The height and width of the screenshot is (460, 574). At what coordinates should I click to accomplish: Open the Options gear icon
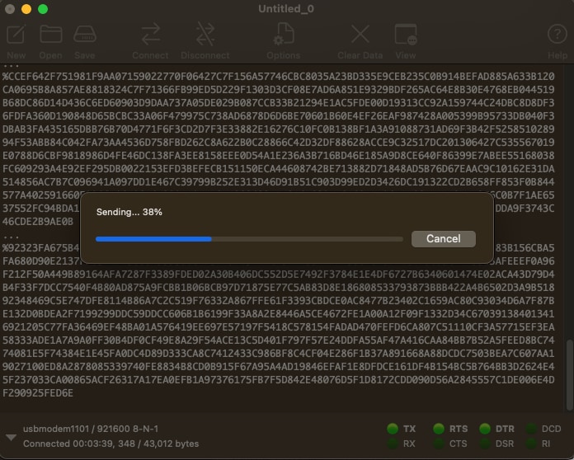click(x=283, y=35)
